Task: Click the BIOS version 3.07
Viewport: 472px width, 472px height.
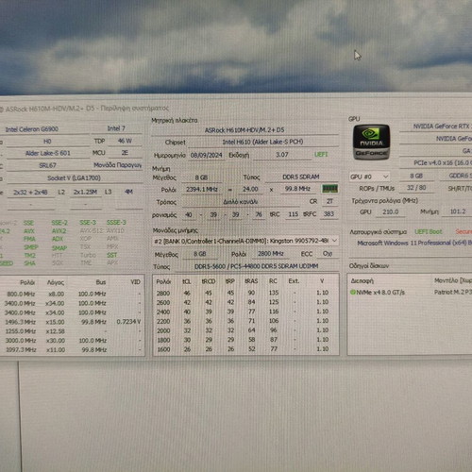Action: click(x=282, y=155)
